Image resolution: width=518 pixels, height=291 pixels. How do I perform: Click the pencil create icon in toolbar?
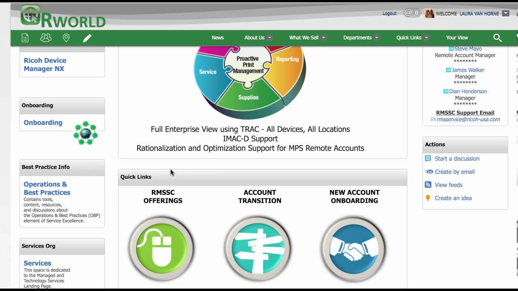pyautogui.click(x=87, y=38)
